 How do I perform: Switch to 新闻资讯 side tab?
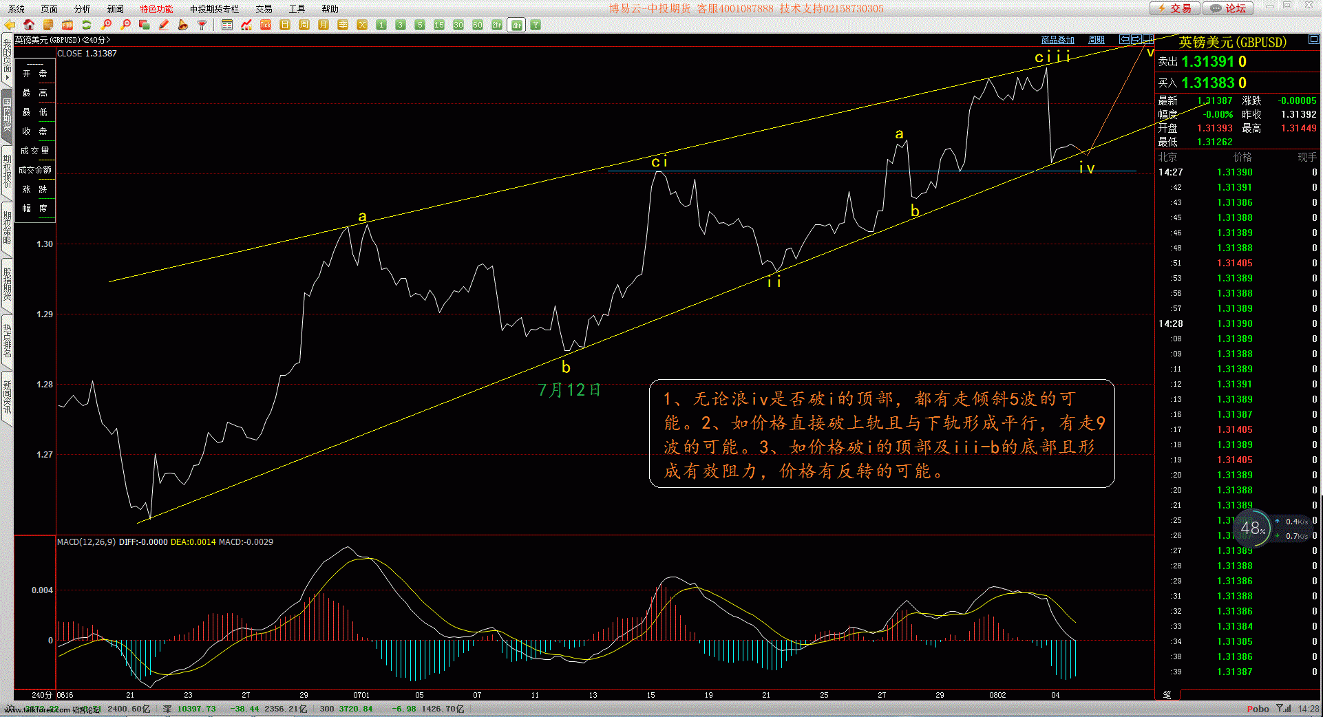pyautogui.click(x=7, y=397)
